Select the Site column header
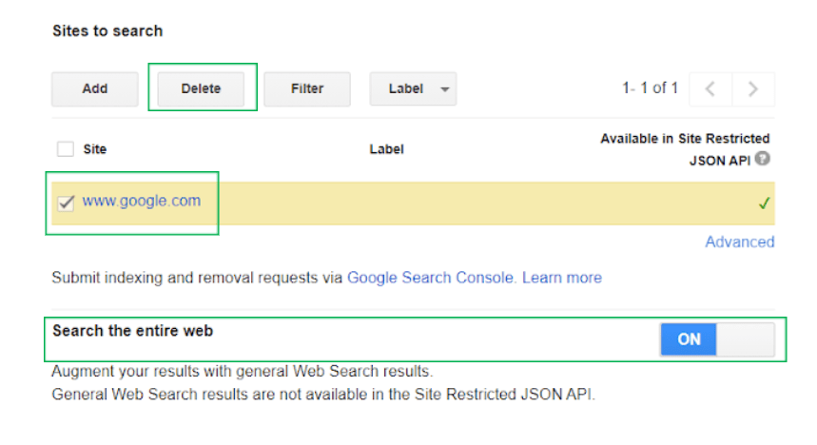Image resolution: width=817 pixels, height=445 pixels. (x=95, y=149)
